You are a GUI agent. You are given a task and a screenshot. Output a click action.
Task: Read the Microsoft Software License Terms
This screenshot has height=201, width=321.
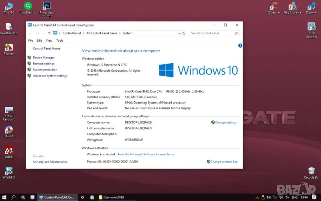[146, 154]
